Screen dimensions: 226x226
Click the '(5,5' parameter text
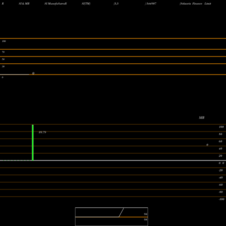point(116,4)
